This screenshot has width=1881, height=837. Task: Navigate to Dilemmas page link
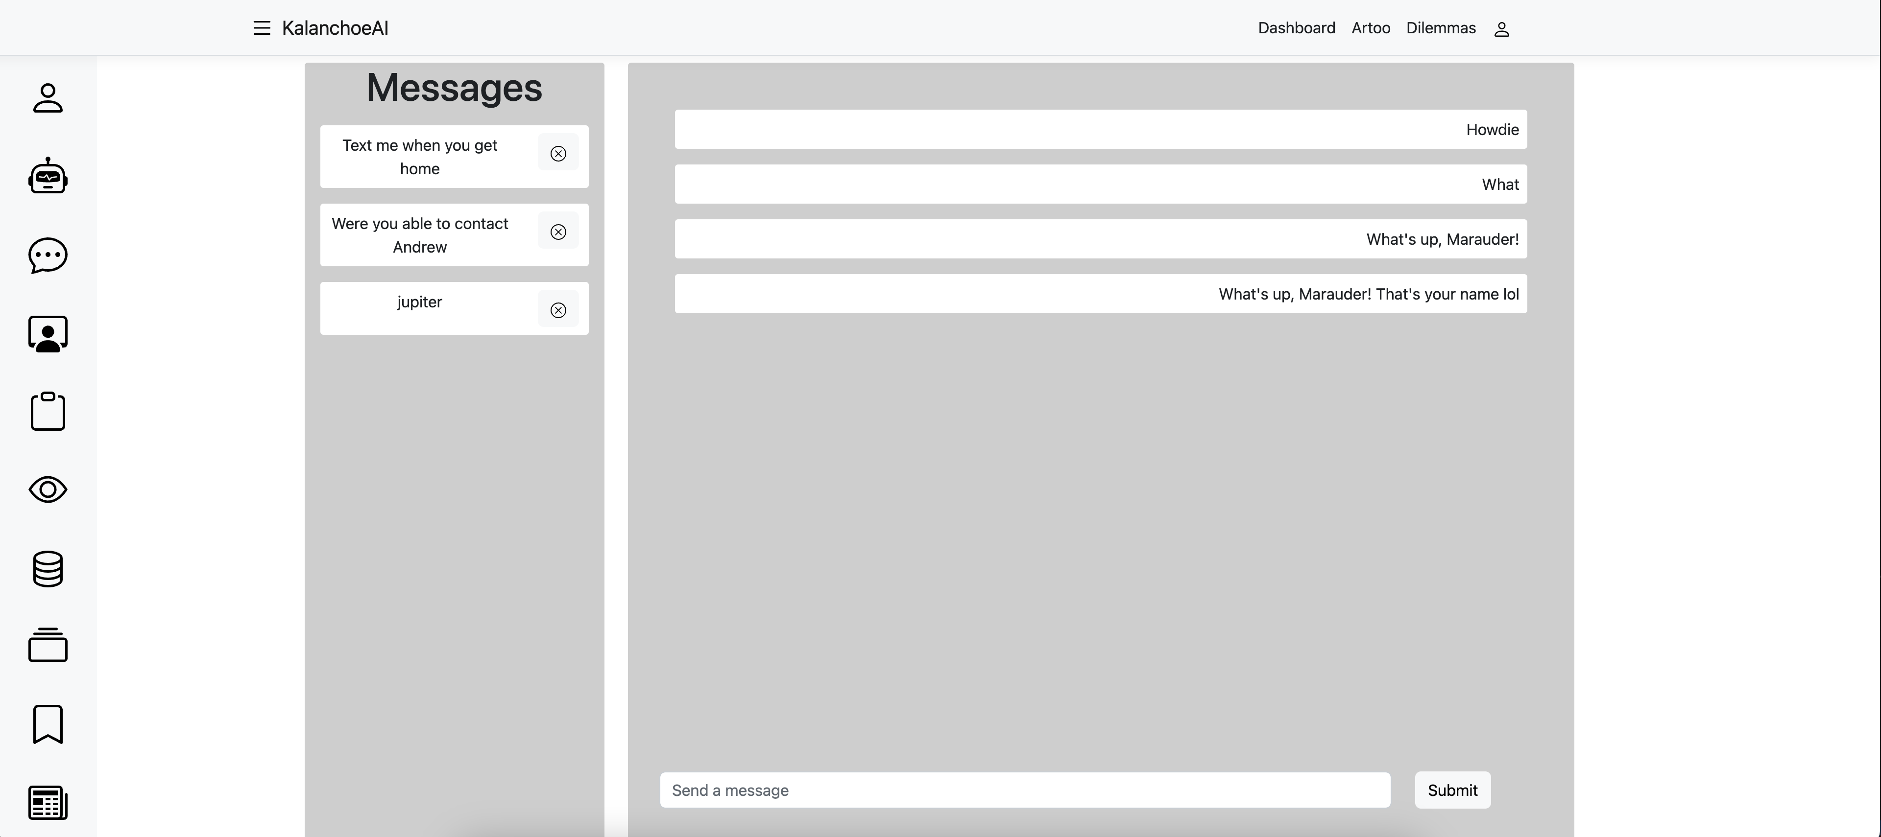[x=1441, y=28]
